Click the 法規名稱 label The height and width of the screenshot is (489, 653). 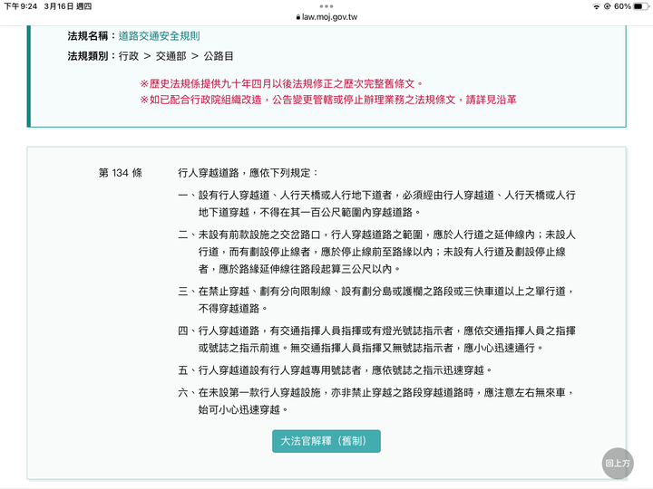87,36
